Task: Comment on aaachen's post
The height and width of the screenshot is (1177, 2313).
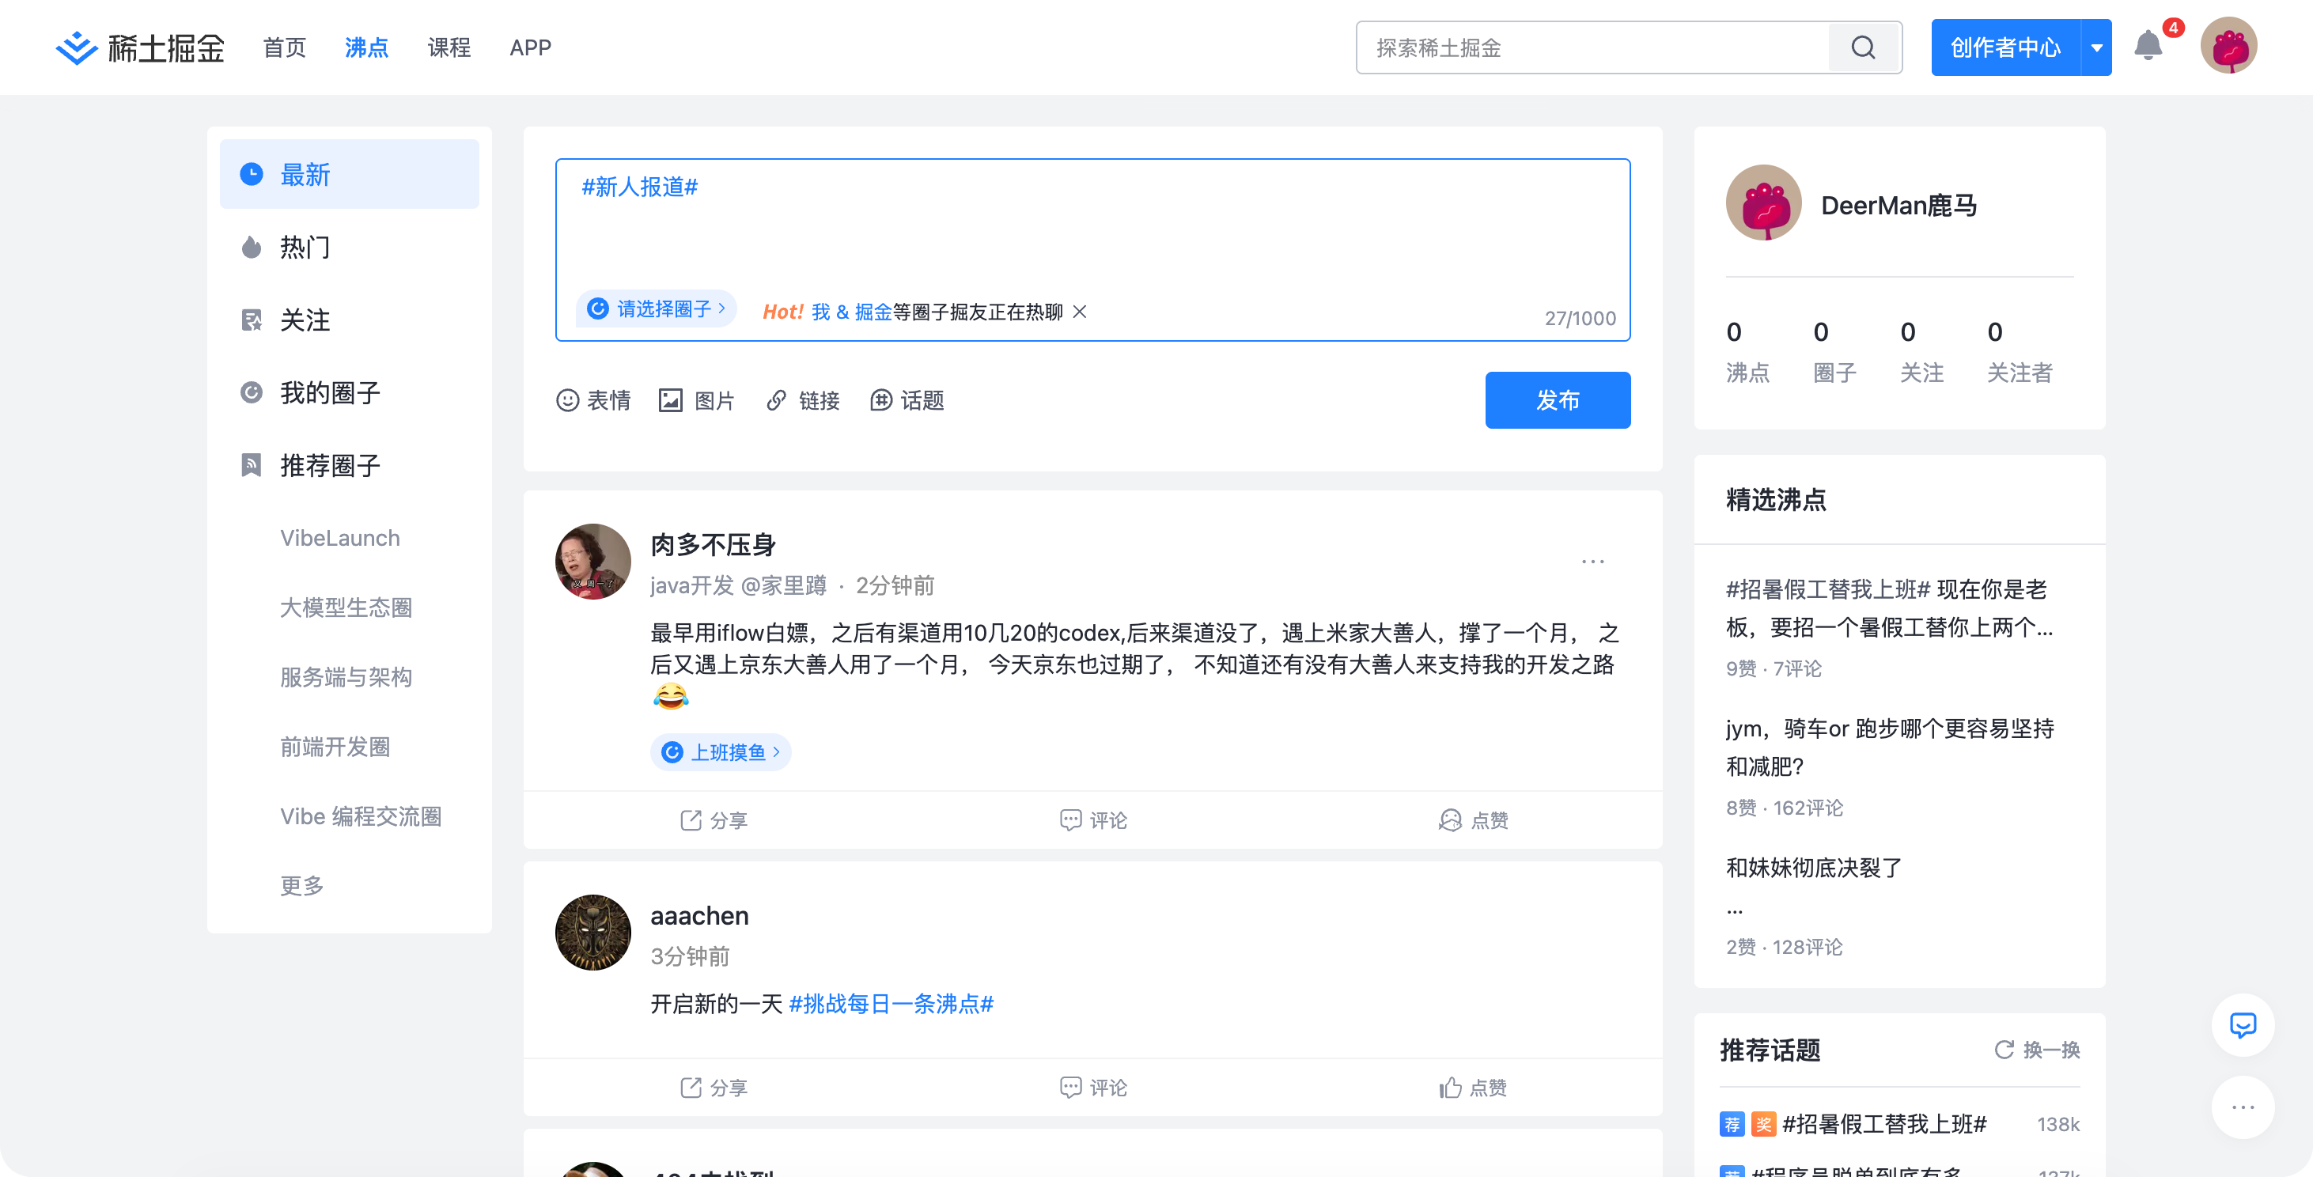Action: coord(1092,1087)
